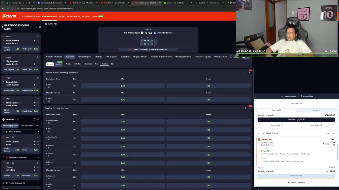Favorite the Vondrak vs Sychra match star

(x=38, y=36)
